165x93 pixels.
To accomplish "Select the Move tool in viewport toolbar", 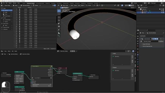I will (59, 17).
